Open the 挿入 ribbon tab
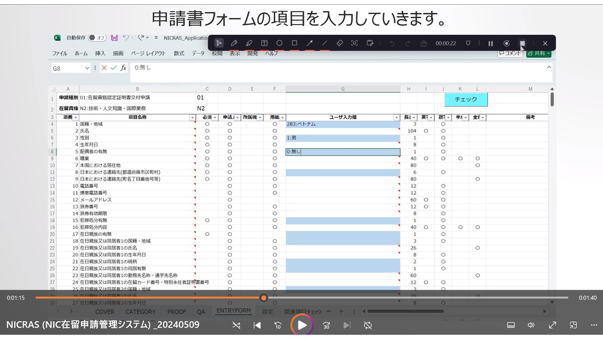 100,53
